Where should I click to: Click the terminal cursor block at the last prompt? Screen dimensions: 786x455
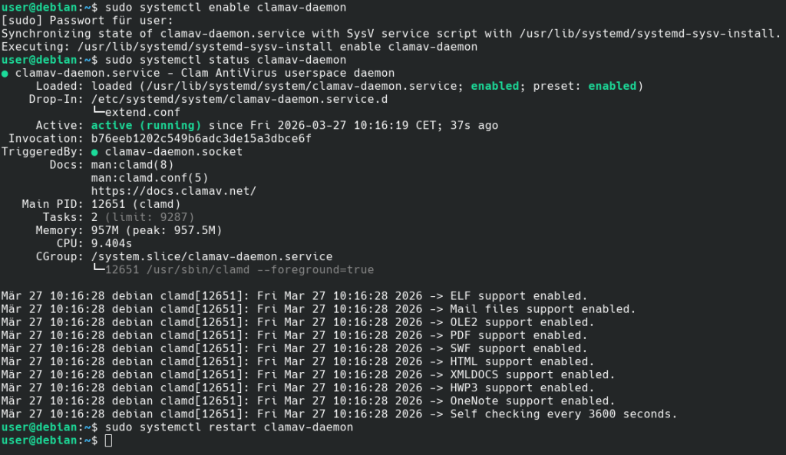tap(108, 440)
